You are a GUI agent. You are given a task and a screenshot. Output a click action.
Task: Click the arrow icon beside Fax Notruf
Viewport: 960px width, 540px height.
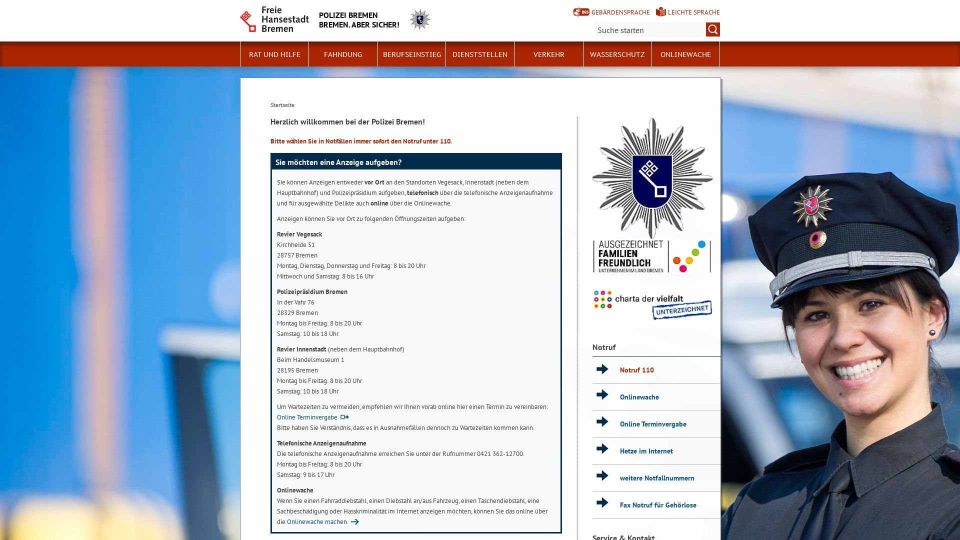pyautogui.click(x=602, y=502)
